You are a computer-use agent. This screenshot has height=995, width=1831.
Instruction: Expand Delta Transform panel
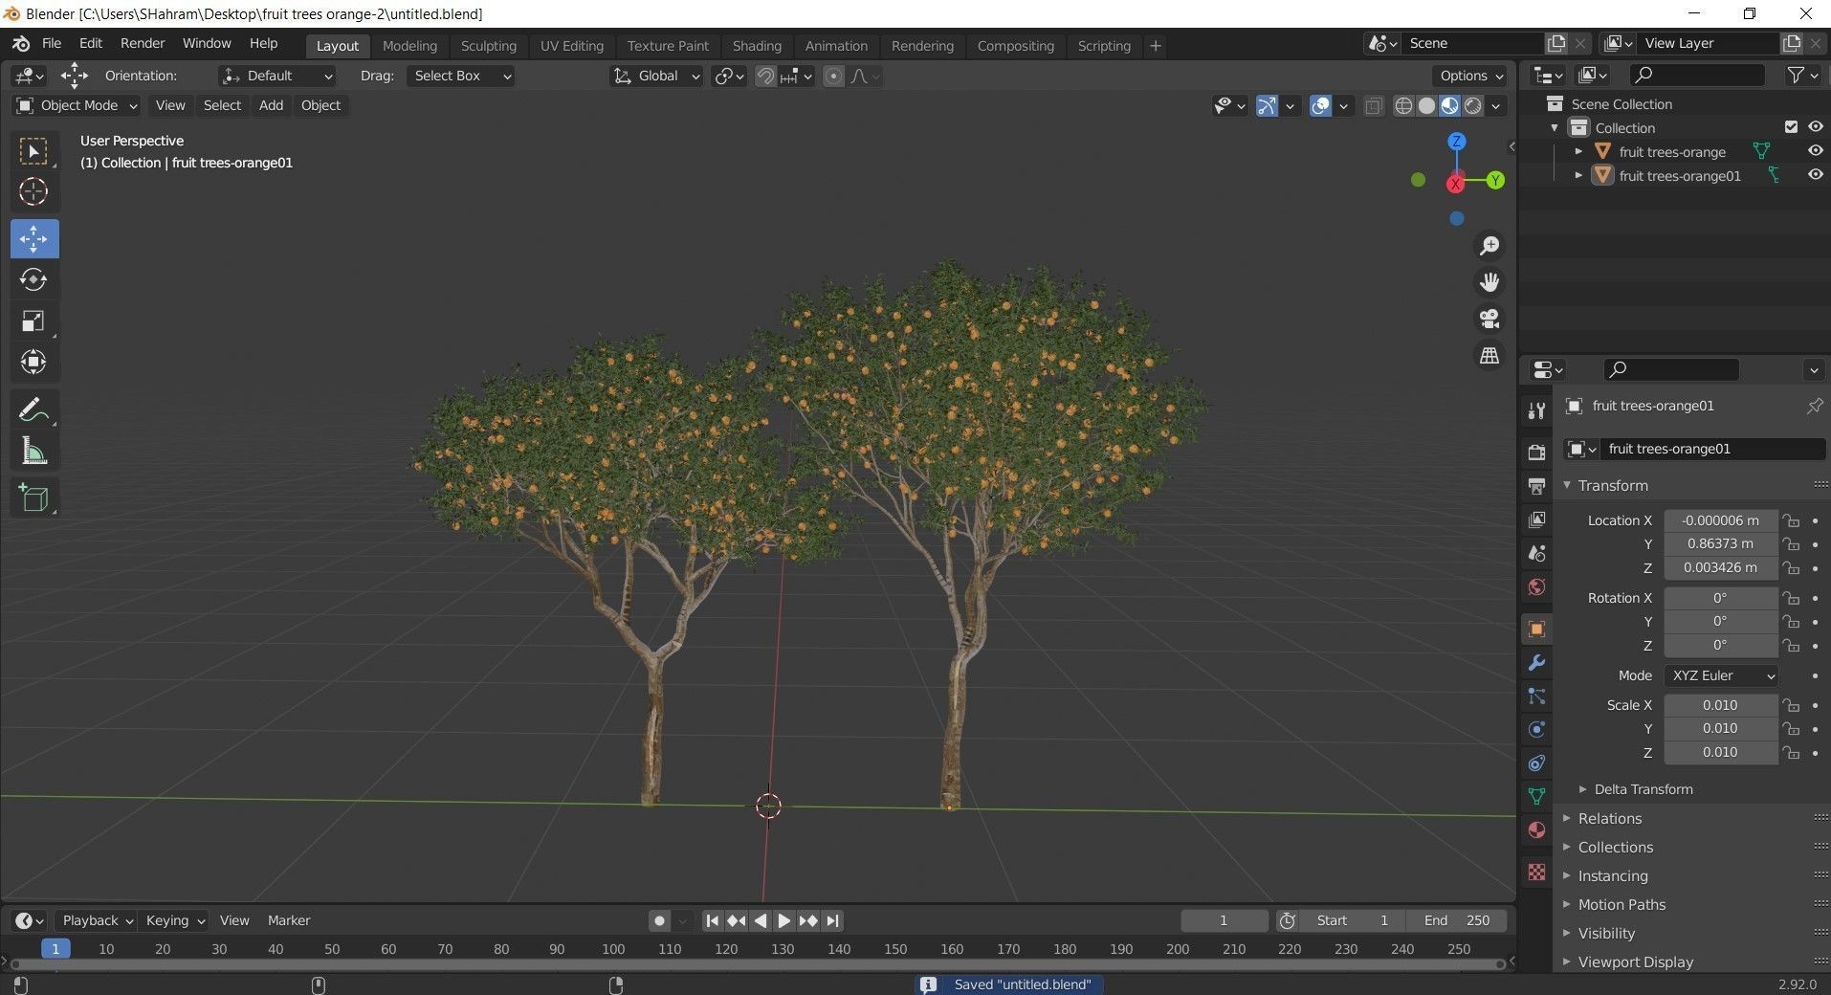tap(1643, 789)
